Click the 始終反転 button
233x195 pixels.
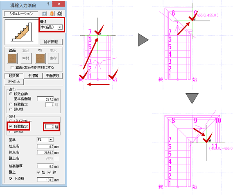click(51, 42)
